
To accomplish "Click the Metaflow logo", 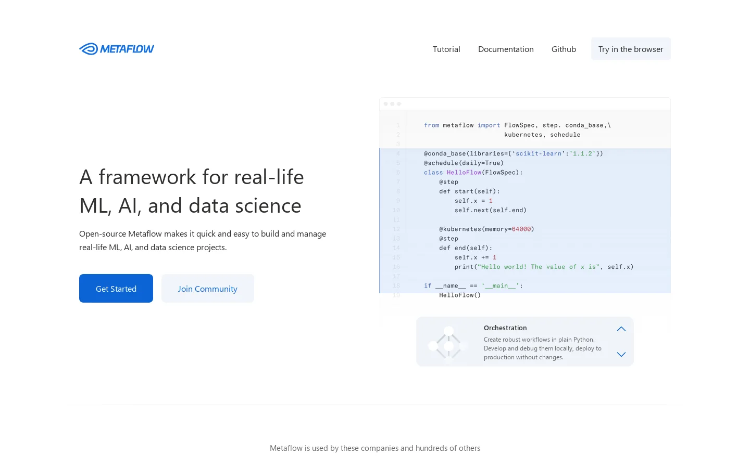I will click(x=117, y=49).
